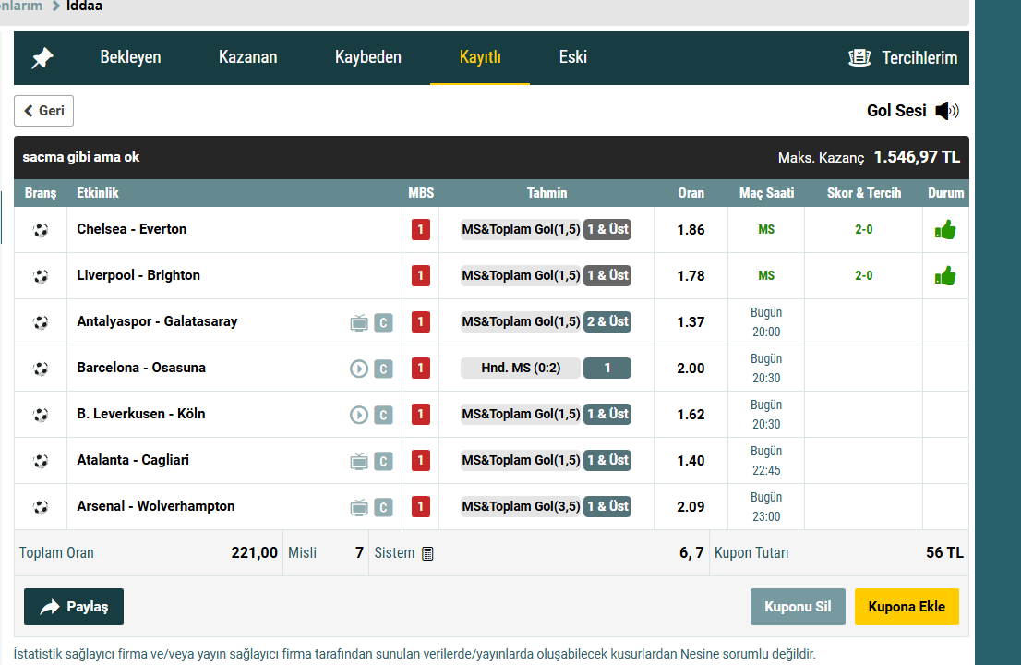The image size is (1021, 665).
Task: Switch to the Bekleyen tab
Action: click(x=130, y=57)
